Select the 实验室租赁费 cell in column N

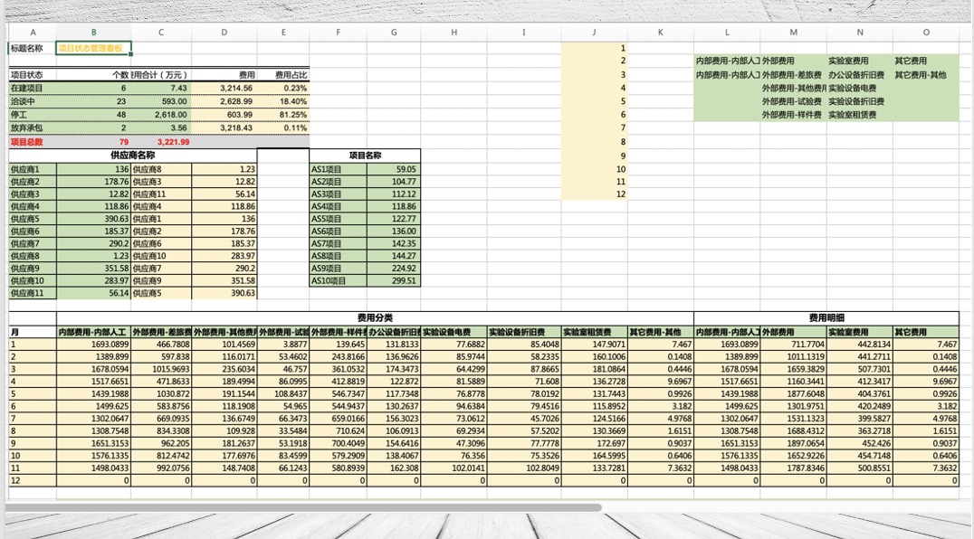coord(859,115)
